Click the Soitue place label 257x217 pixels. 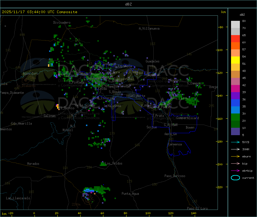tap(152, 127)
